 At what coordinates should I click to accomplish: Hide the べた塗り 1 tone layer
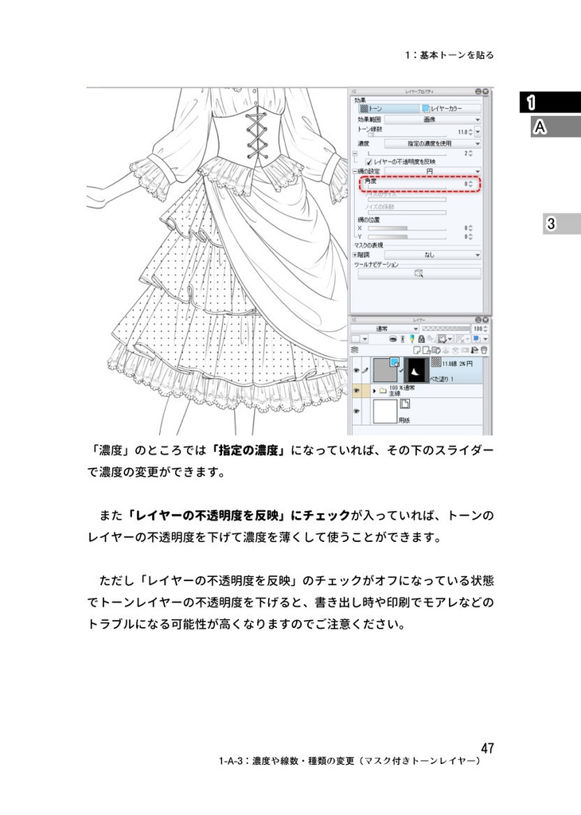[357, 371]
